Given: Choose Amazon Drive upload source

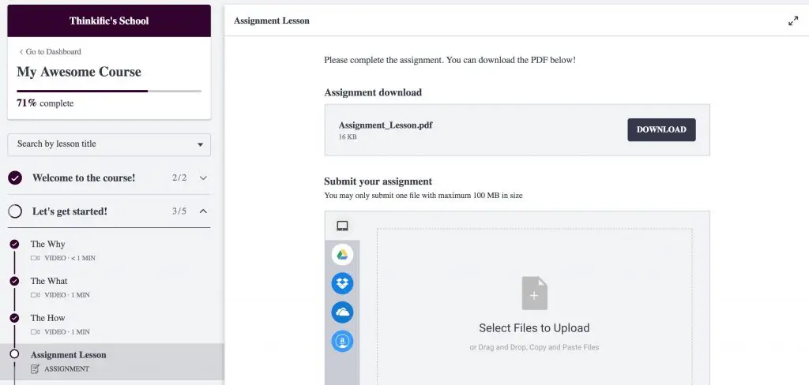Looking at the screenshot, I should click(342, 341).
